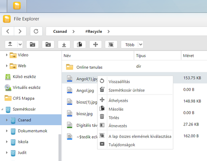Click the download toolbar icon
207x161 pixels.
pyautogui.click(x=64, y=44)
